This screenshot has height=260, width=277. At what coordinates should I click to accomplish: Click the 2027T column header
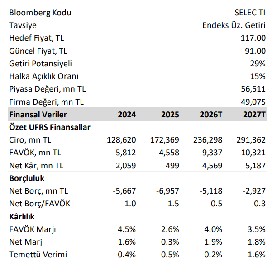(x=254, y=115)
